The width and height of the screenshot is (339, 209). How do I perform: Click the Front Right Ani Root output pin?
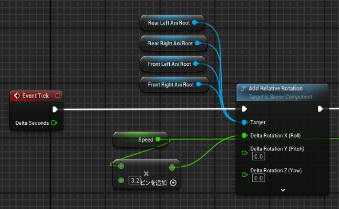click(x=198, y=85)
